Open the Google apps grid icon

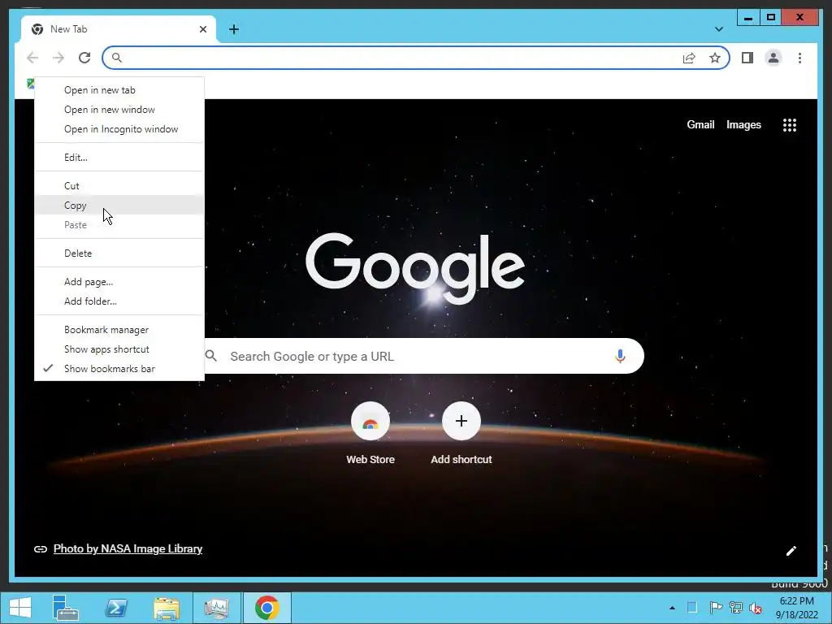(x=790, y=124)
